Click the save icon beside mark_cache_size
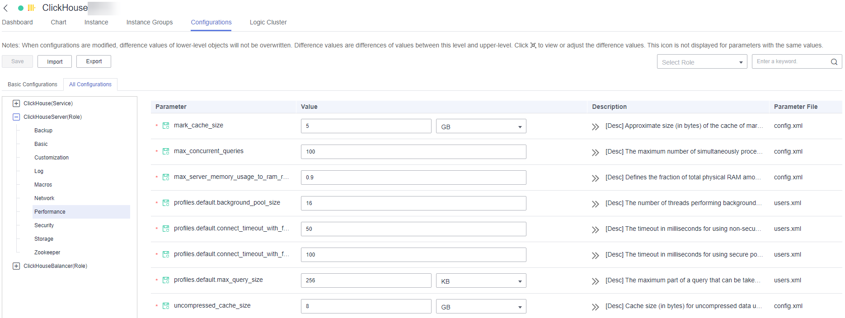The height and width of the screenshot is (318, 845). [x=166, y=126]
